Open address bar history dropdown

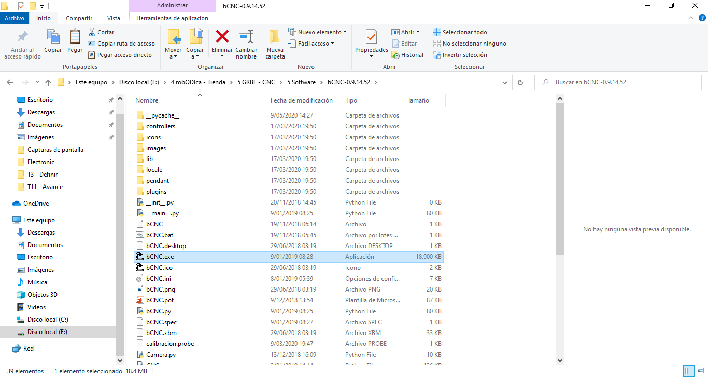point(506,82)
